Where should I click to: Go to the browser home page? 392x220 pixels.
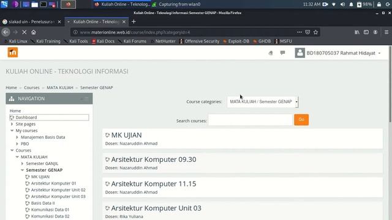[34, 32]
